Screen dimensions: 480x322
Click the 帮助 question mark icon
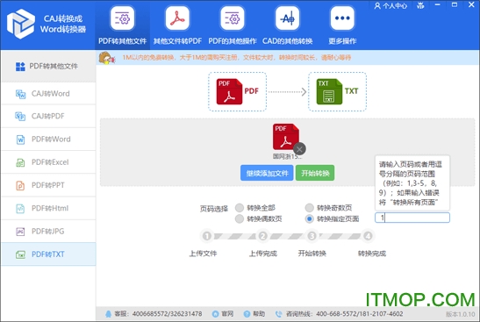[x=247, y=314]
